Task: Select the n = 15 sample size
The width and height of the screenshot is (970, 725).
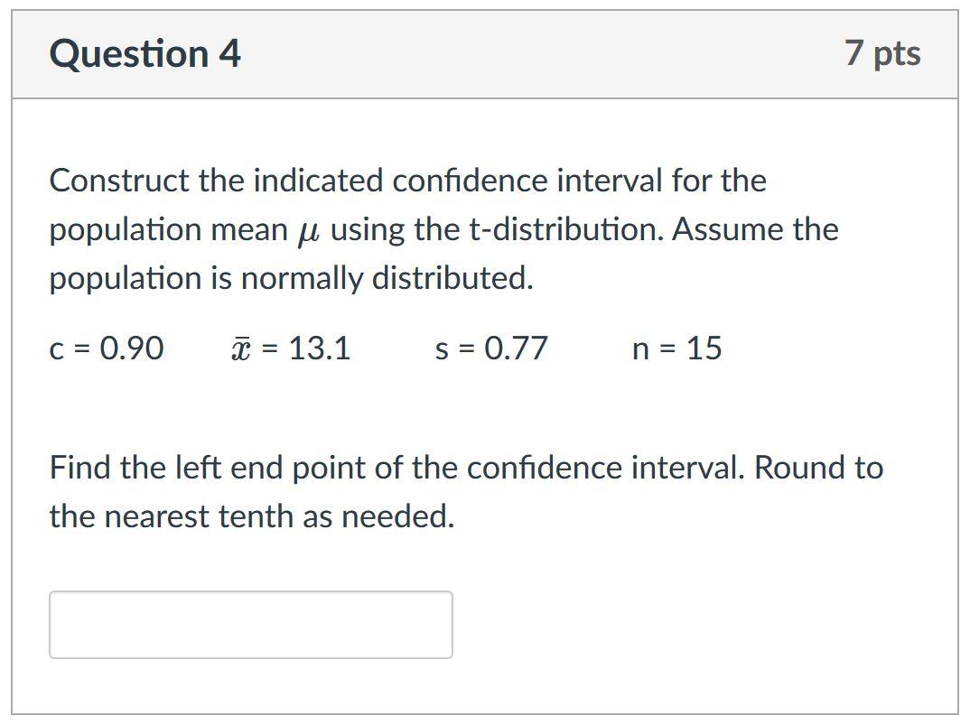Action: [676, 349]
